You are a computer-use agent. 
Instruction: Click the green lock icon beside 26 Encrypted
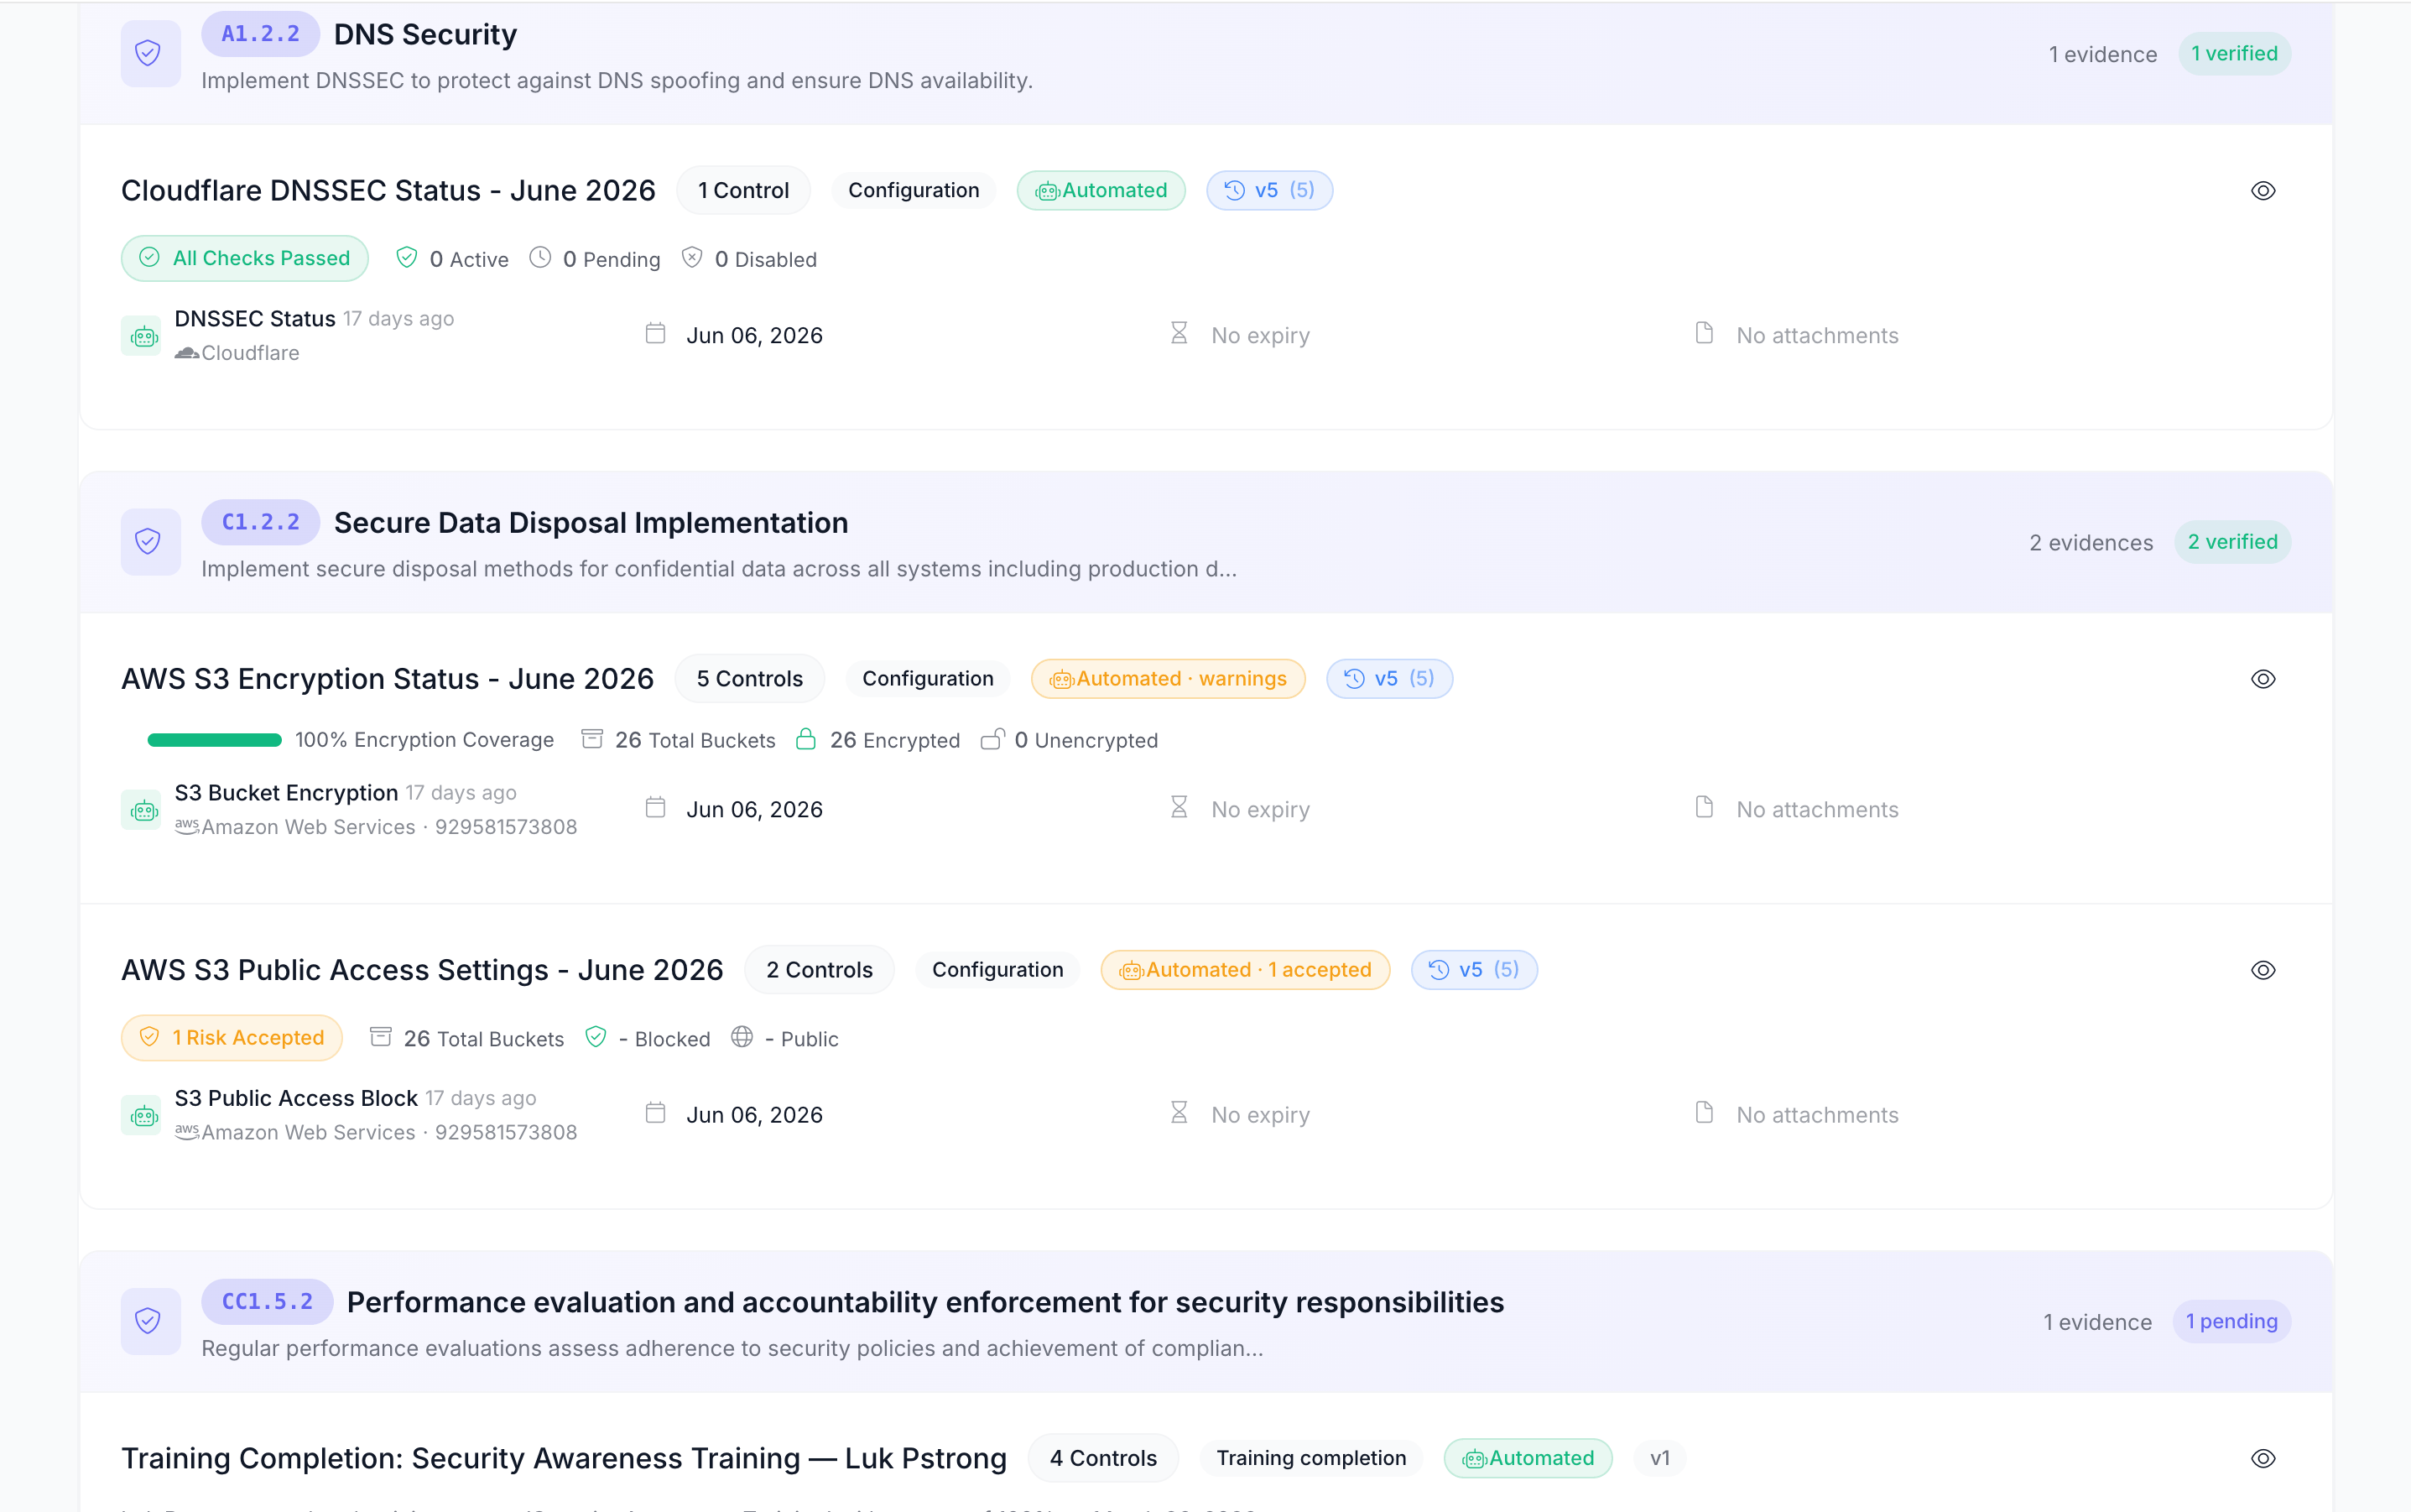pos(805,739)
